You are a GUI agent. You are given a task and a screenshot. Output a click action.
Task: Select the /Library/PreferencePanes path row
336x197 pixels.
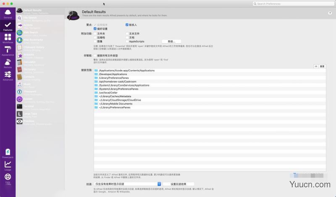click(210, 78)
